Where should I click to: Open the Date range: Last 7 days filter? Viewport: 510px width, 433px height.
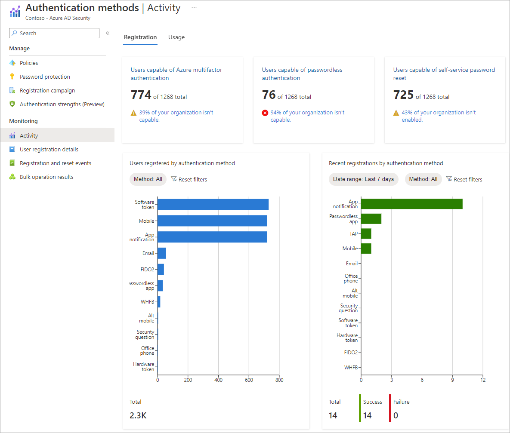[x=363, y=179]
